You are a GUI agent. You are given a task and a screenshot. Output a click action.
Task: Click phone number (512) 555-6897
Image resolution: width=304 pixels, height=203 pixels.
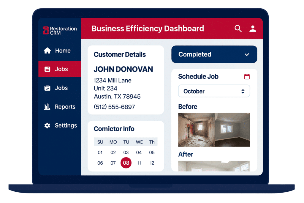pos(114,107)
